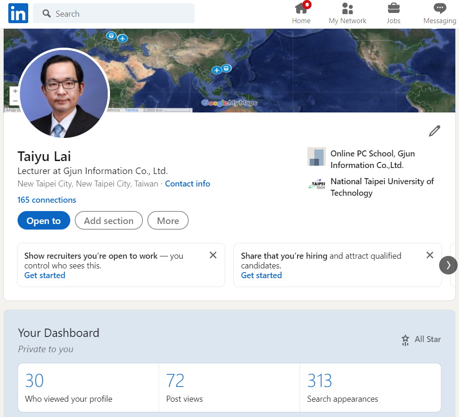Click the pencil edit profile icon

[x=434, y=131]
